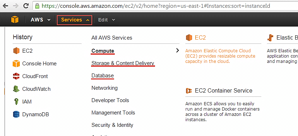Click the Elastic Beanstalk icon

[x=270, y=38]
